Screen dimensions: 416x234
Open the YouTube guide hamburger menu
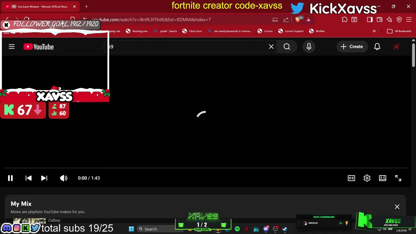(x=12, y=47)
